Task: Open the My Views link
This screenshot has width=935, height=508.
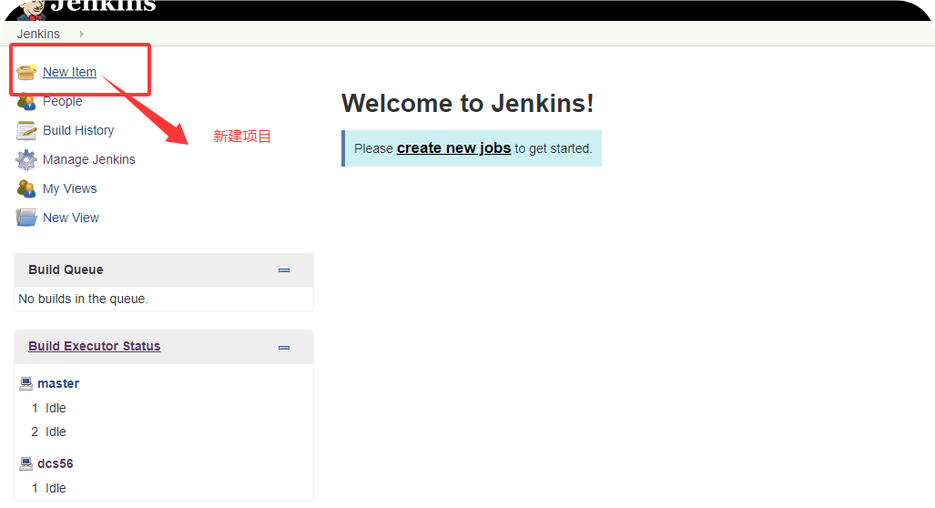Action: click(70, 189)
